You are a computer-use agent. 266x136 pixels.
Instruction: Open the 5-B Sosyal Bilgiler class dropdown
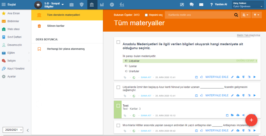(x=54, y=5)
